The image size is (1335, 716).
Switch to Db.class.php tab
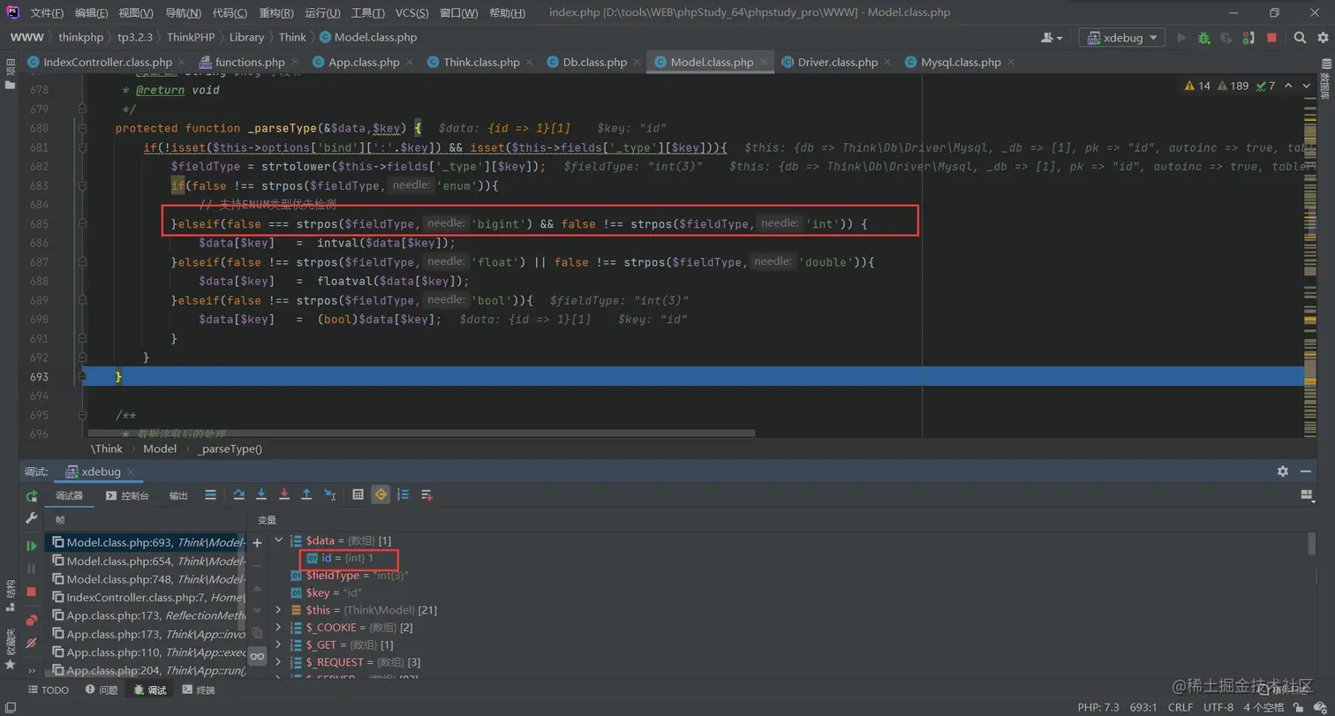[594, 63]
